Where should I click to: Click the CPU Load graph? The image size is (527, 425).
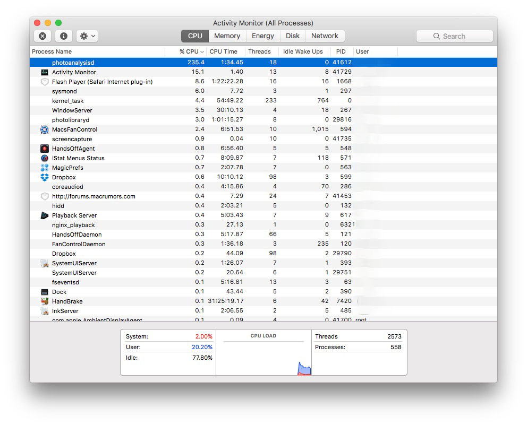(x=263, y=358)
